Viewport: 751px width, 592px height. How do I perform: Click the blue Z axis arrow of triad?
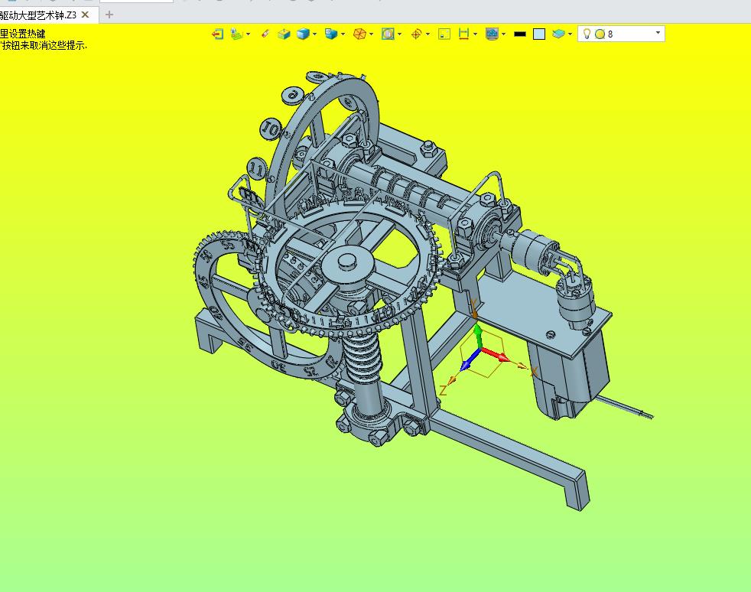[470, 360]
